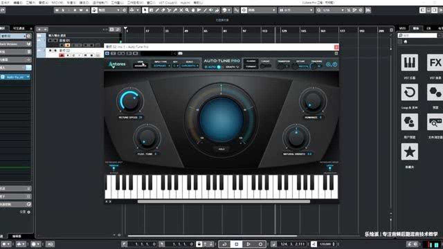443x249 pixels.
Task: Open the presets hexagon category icon
Action: [x=435, y=92]
